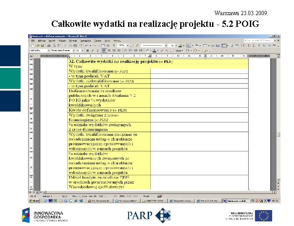294x226 pixels.
Task: Open the Plik menu
Action: click(x=33, y=40)
